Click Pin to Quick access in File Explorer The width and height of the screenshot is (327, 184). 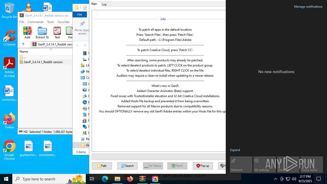coord(81,28)
